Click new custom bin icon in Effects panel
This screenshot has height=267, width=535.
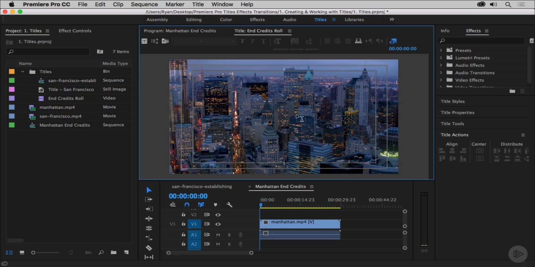point(512,91)
